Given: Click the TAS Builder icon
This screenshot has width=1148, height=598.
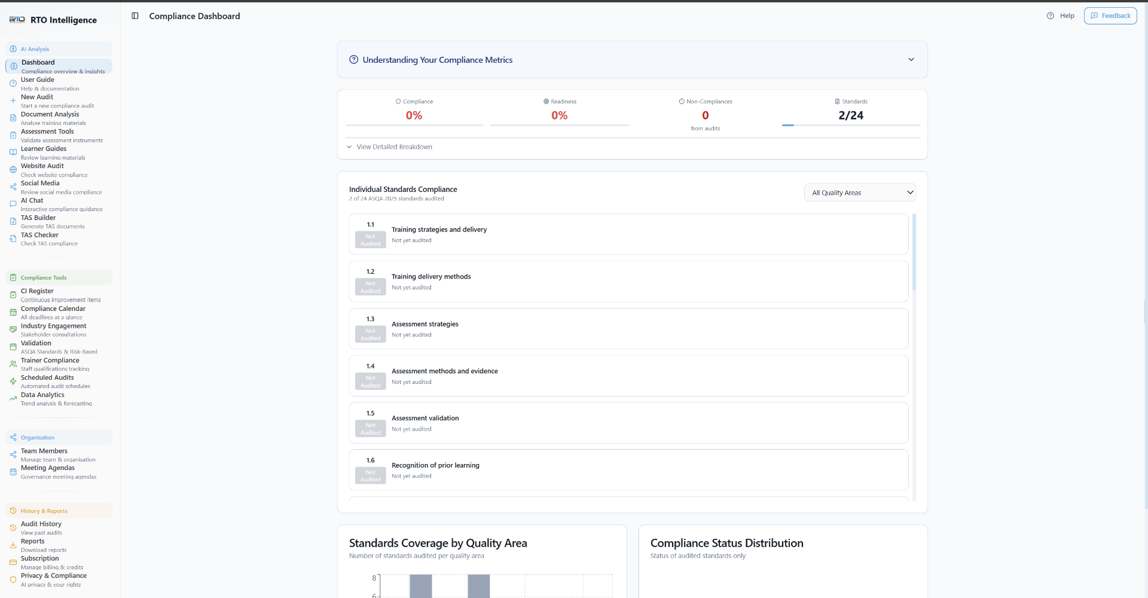Looking at the screenshot, I should (13, 222).
